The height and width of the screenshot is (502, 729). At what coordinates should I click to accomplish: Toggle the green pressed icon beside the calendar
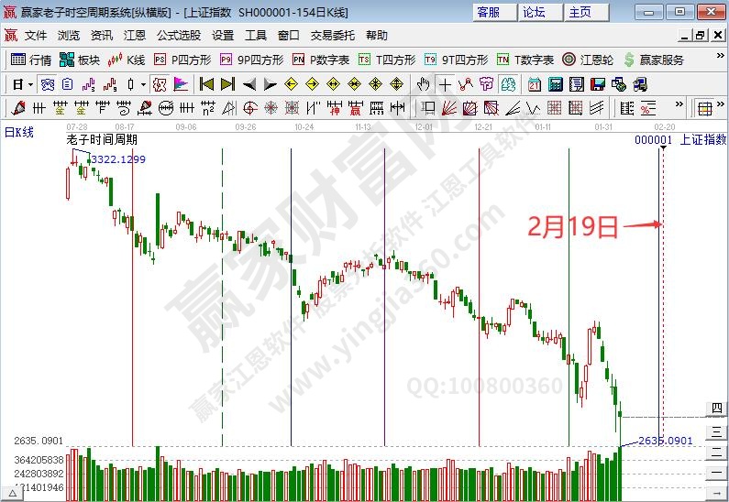point(508,84)
